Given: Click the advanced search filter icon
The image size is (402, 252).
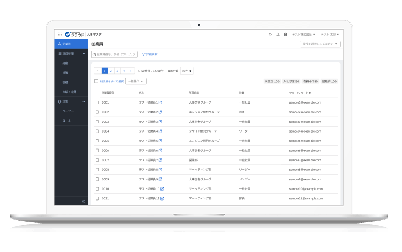Looking at the screenshot, I should (143, 54).
